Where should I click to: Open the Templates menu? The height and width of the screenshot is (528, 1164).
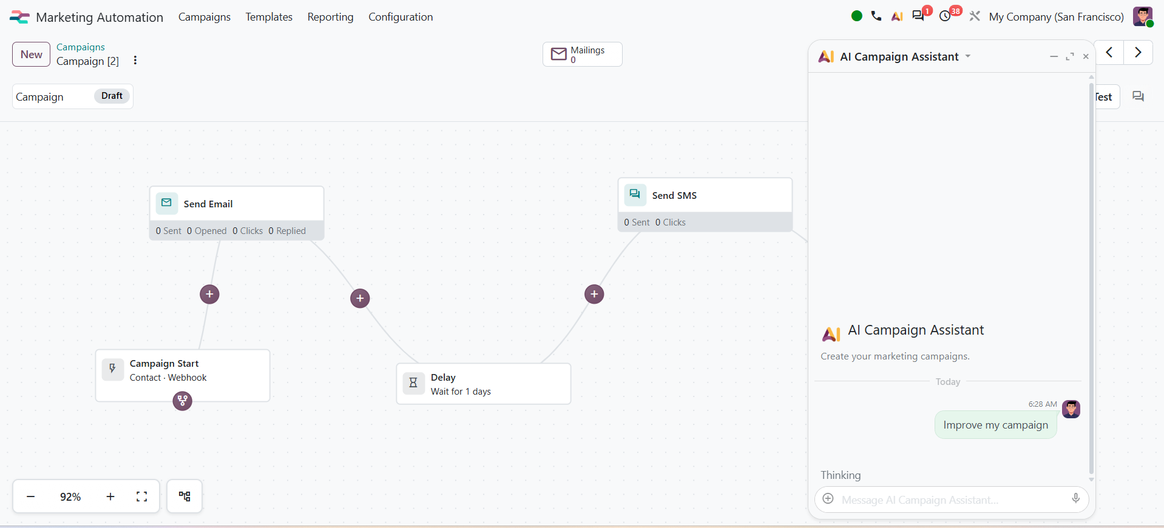coord(269,17)
